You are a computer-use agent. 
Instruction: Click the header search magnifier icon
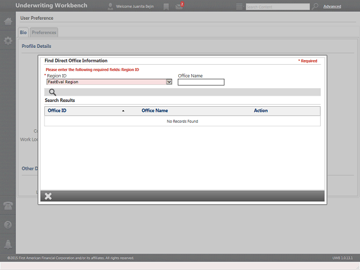point(315,6)
